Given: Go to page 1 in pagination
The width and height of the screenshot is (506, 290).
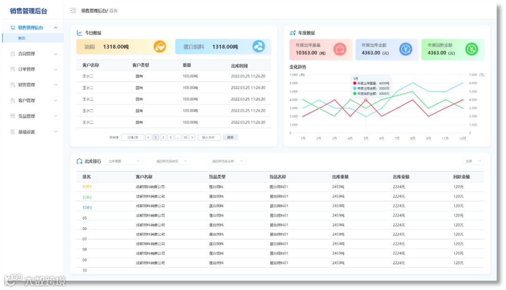Looking at the screenshot, I should click(156, 137).
